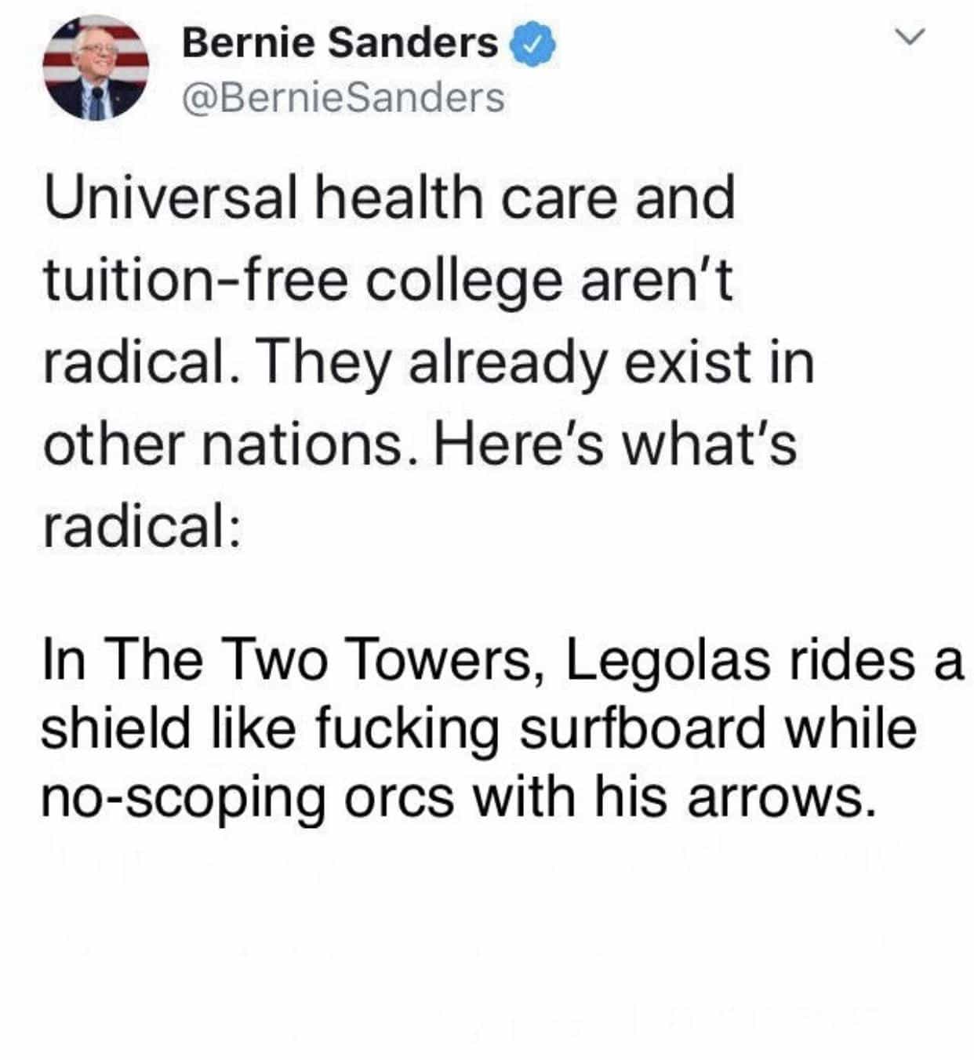
Task: Click the line "radical. They already exist in"
Action: coord(428,363)
